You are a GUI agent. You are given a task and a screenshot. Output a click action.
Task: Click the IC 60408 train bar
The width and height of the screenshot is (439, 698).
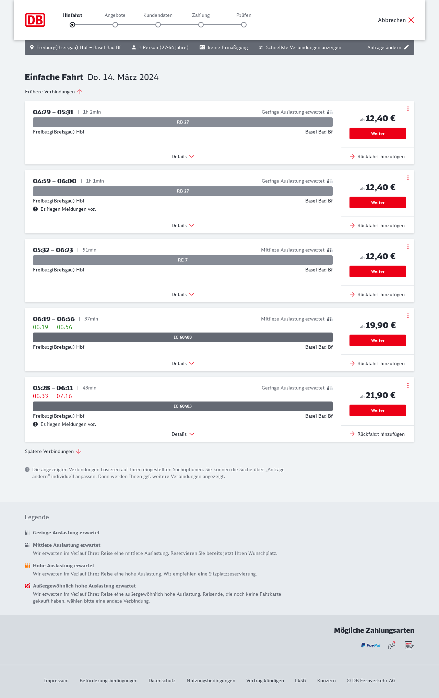[183, 337]
